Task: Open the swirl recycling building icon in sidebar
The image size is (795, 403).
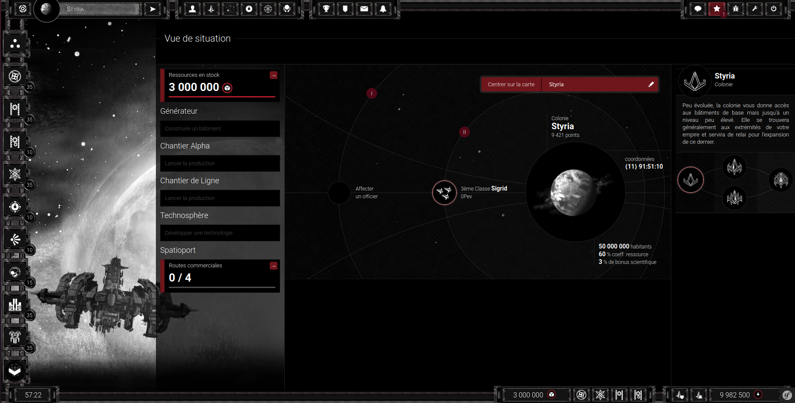Action: click(x=15, y=272)
